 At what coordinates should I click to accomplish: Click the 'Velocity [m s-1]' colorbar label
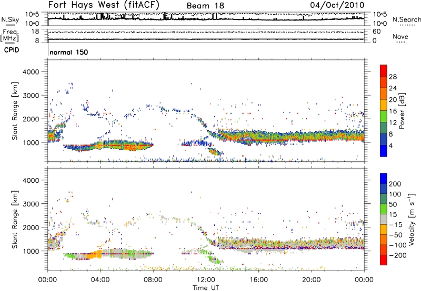tap(411, 219)
